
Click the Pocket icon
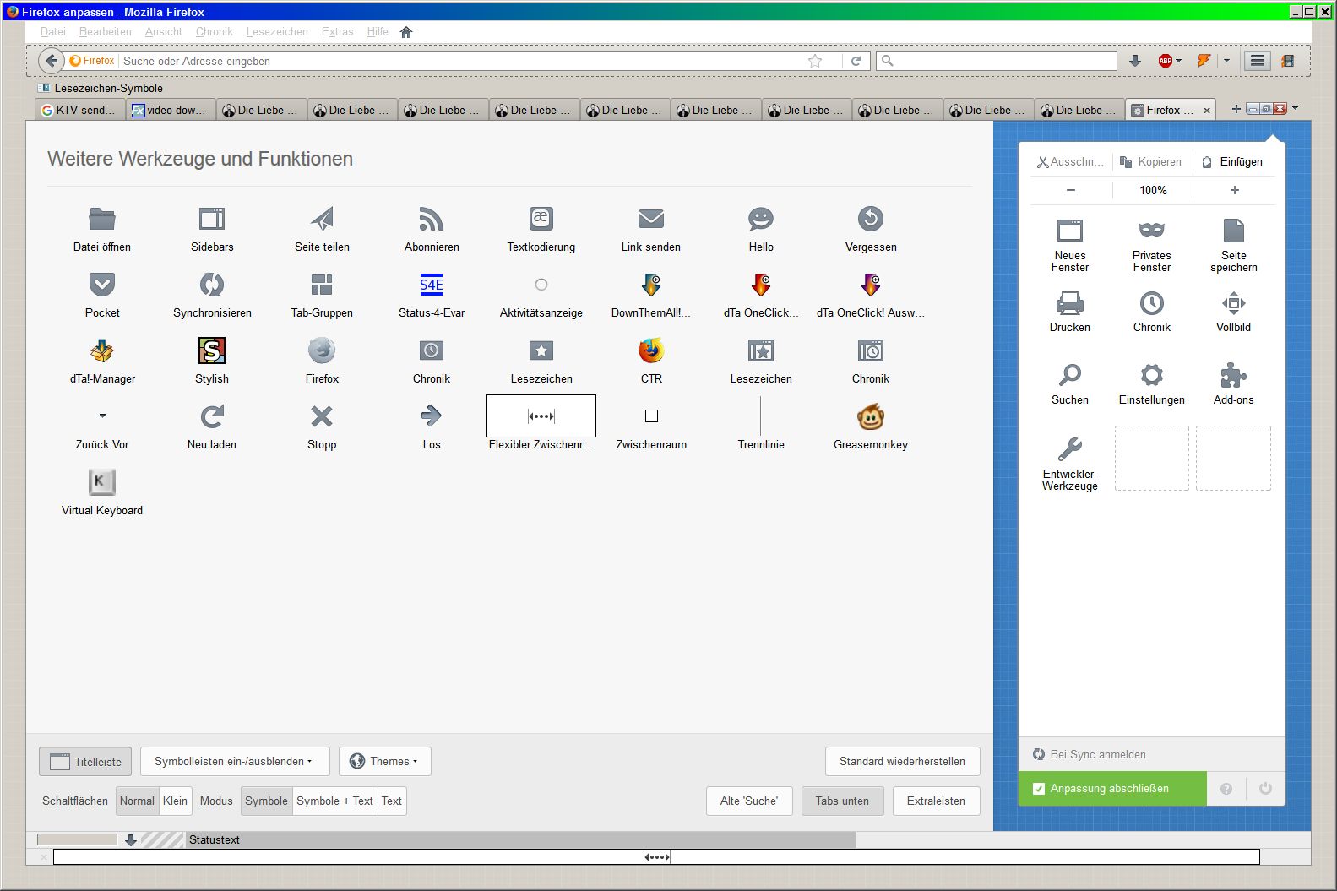pyautogui.click(x=102, y=285)
